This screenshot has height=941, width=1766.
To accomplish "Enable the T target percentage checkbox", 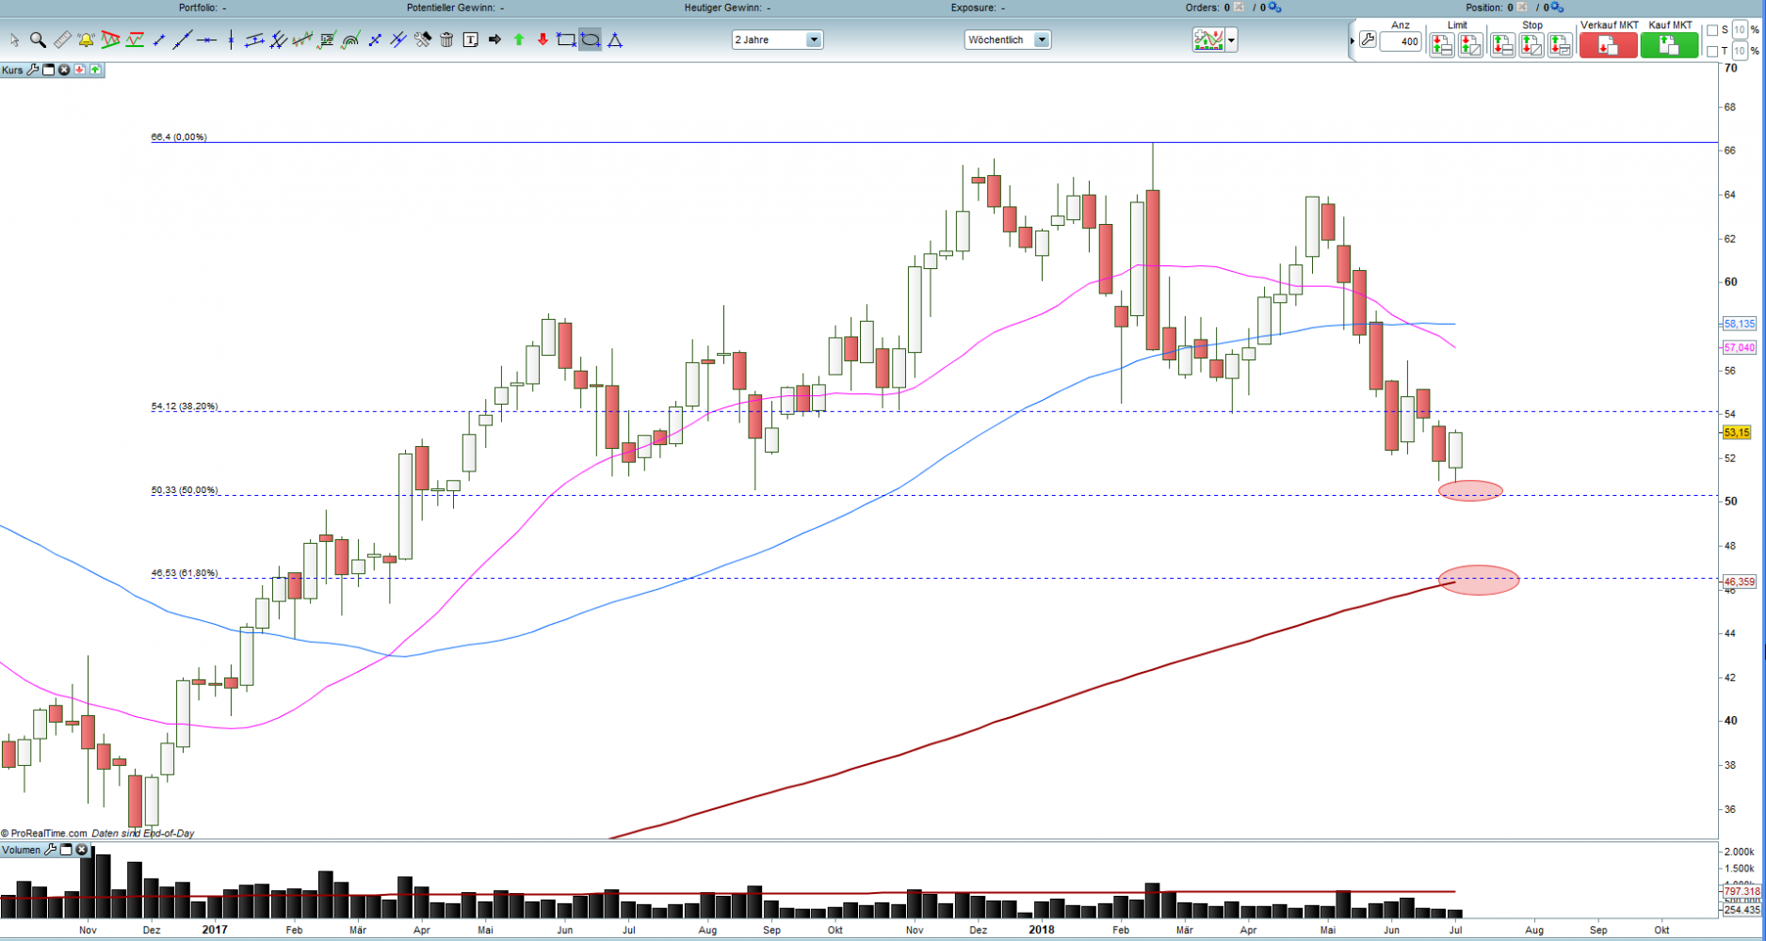I will [x=1712, y=51].
